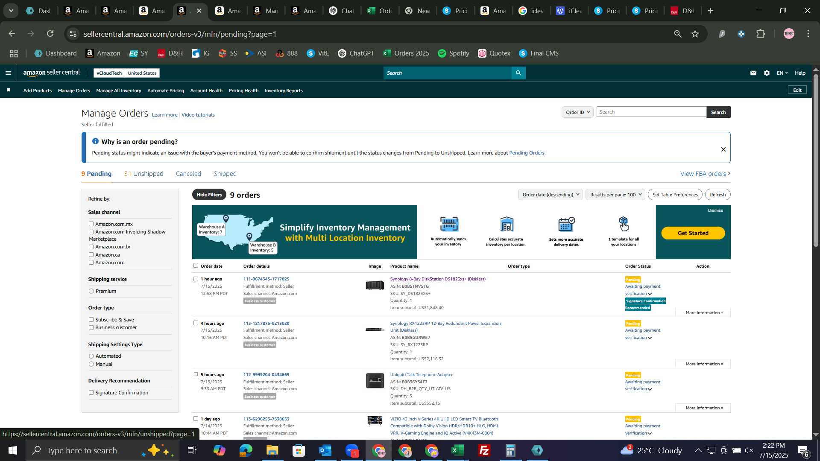820x461 pixels.
Task: Expand More information for Ubiquiti Talk order
Action: [703, 408]
